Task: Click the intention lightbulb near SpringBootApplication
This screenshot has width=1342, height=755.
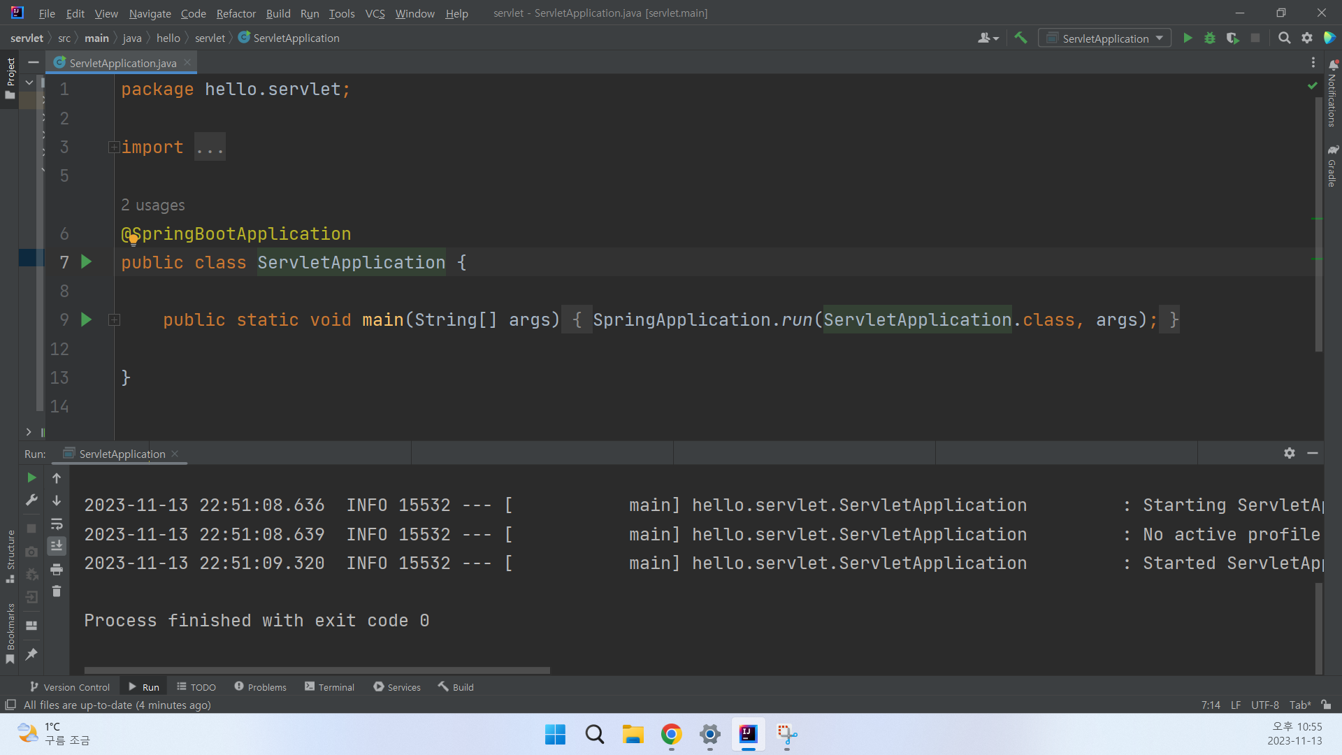Action: tap(133, 240)
